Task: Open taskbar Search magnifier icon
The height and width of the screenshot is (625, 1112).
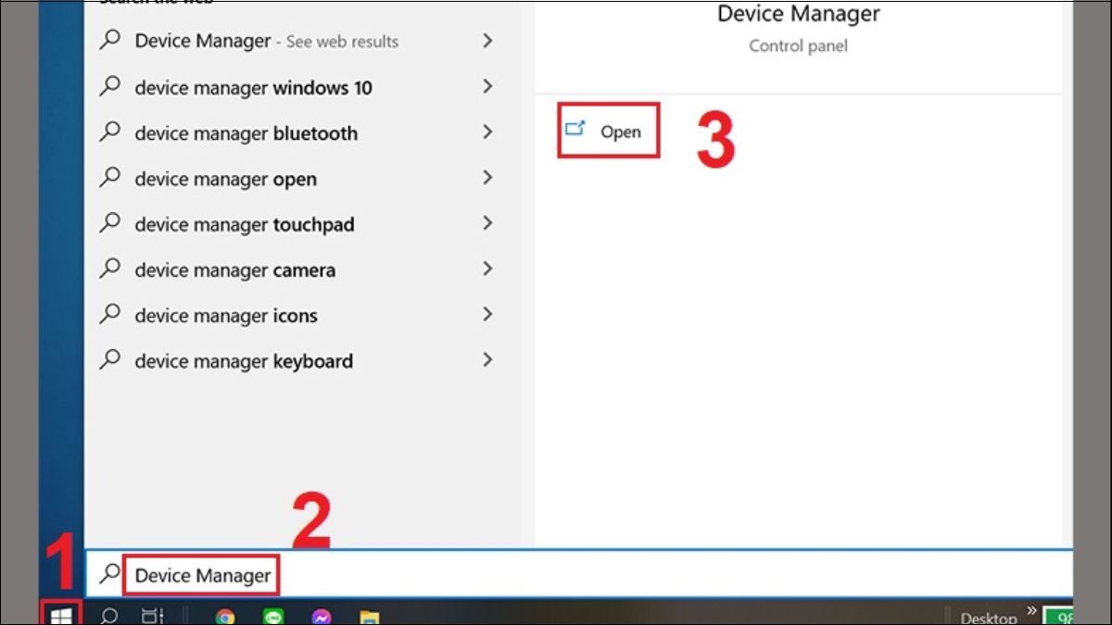Action: [108, 616]
